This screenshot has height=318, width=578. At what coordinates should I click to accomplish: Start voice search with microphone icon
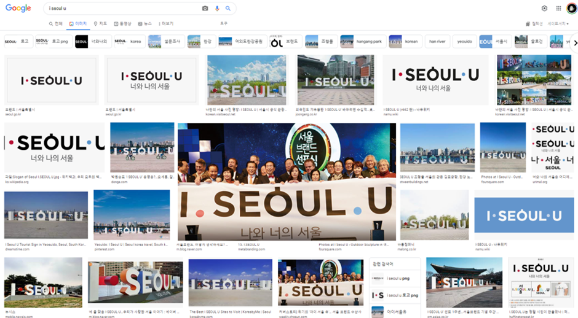pyautogui.click(x=217, y=9)
